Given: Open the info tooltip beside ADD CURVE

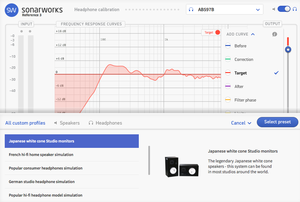Looking at the screenshot, I should 275,34.
